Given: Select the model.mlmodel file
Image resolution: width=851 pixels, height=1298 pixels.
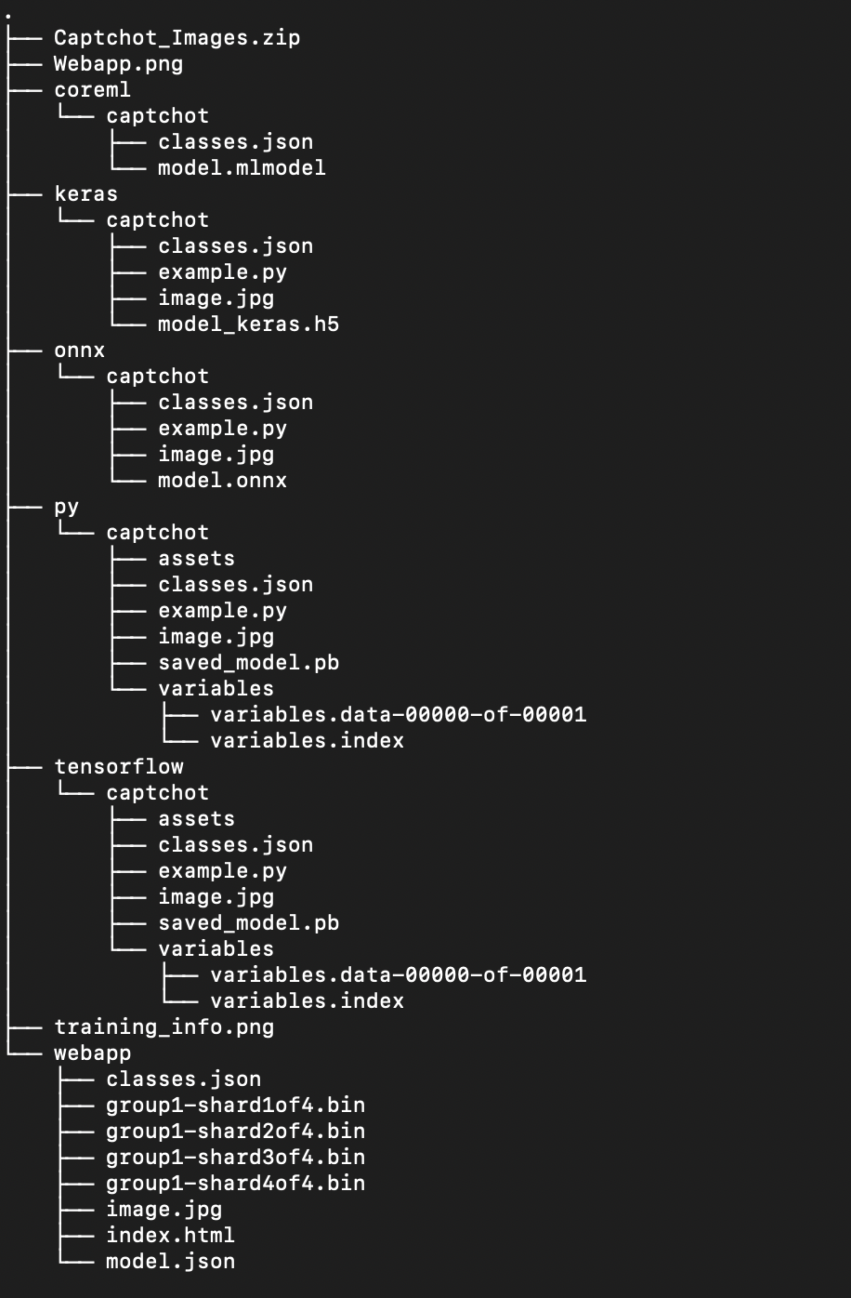Looking at the screenshot, I should coord(242,168).
